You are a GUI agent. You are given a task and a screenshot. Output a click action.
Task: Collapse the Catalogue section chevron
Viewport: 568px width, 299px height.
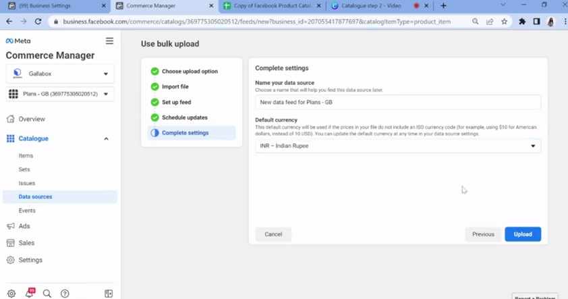[106, 138]
